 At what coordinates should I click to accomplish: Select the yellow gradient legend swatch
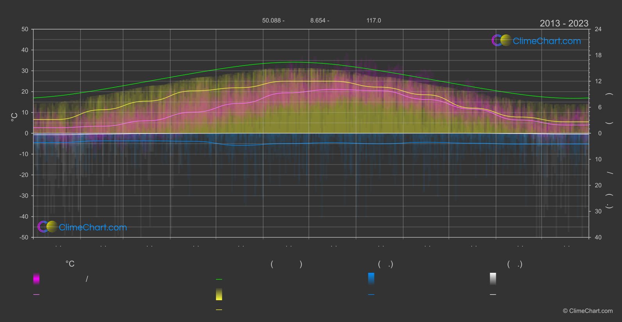coord(219,294)
